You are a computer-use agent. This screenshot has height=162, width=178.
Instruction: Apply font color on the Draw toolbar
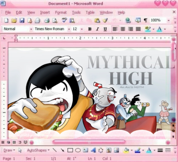pyautogui.click(x=149, y=150)
